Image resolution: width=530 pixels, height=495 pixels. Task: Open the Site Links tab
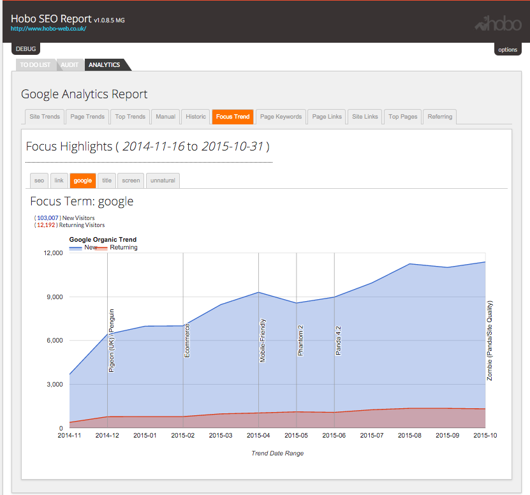tap(365, 117)
